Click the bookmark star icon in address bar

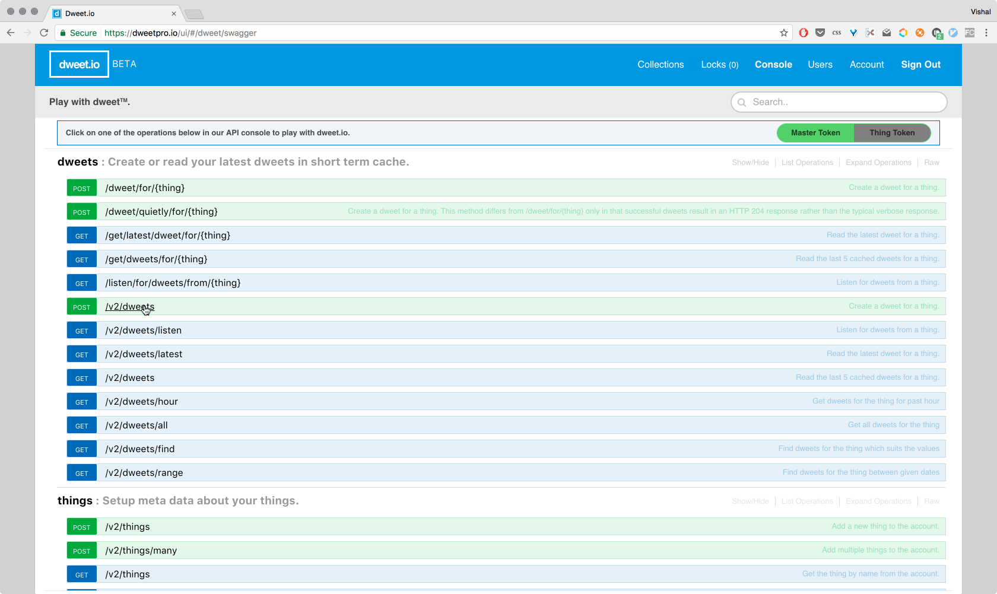783,33
